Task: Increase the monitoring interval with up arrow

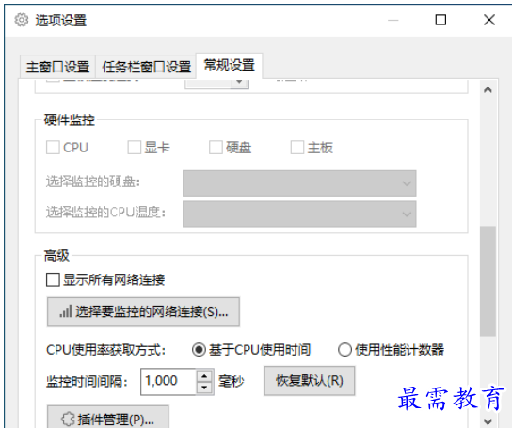Action: click(205, 375)
